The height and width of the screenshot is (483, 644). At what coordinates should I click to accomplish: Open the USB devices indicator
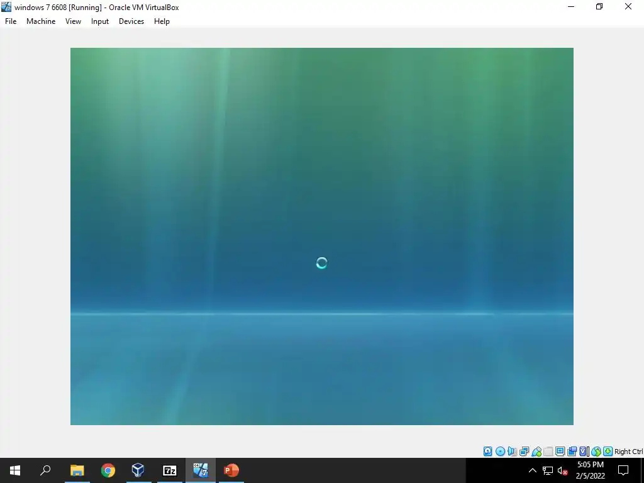(536, 452)
